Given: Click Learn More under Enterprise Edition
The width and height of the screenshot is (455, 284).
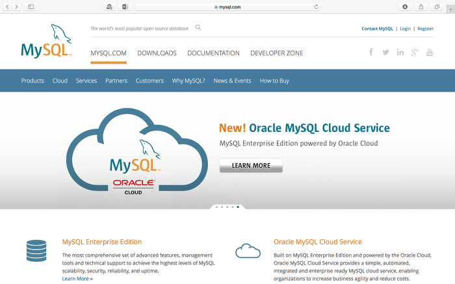Looking at the screenshot, I should click(77, 279).
